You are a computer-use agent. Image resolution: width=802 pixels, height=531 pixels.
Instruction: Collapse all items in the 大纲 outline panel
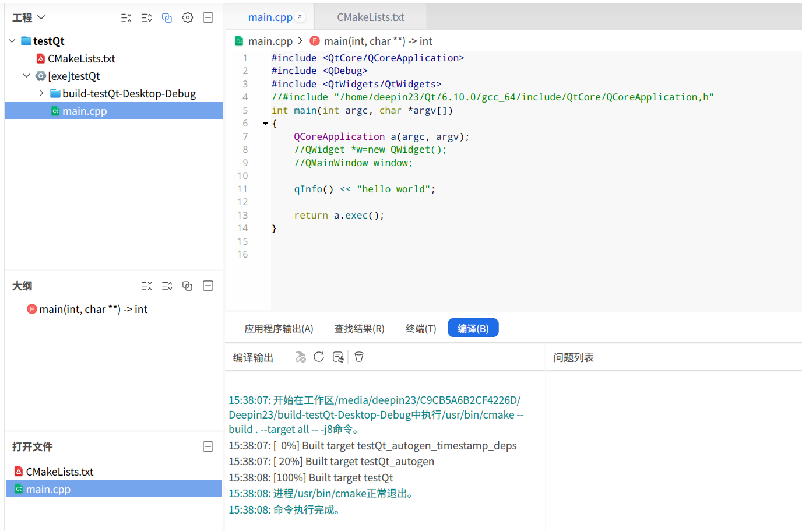(x=146, y=286)
